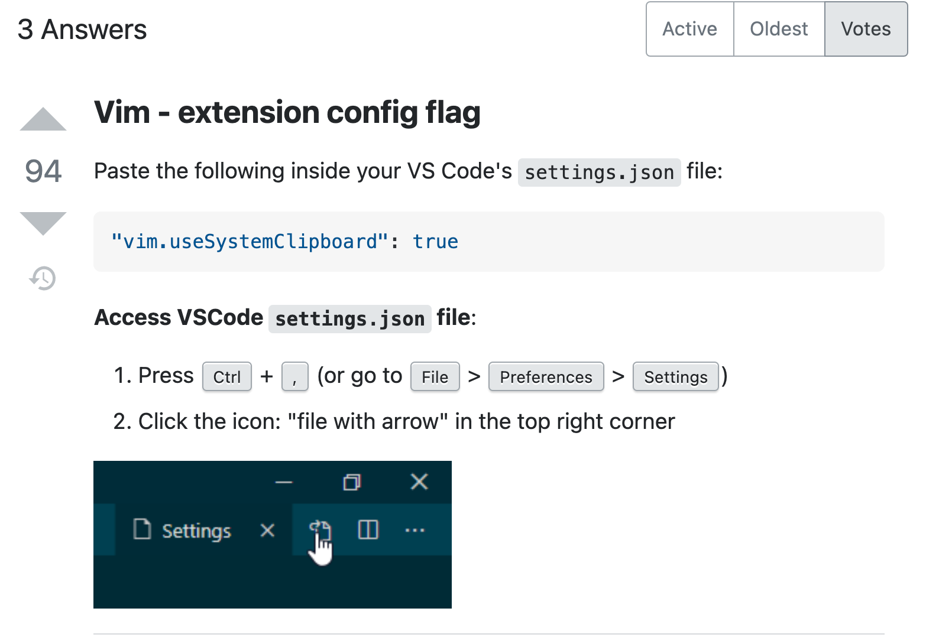Open the File menu breadcrumb item
Screen dimensions: 939x644
435,376
